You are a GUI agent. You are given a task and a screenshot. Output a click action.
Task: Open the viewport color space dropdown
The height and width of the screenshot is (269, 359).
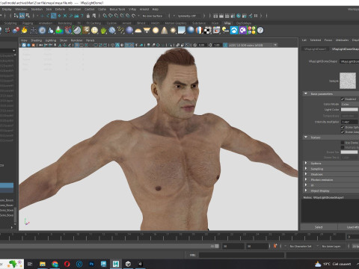(252, 45)
